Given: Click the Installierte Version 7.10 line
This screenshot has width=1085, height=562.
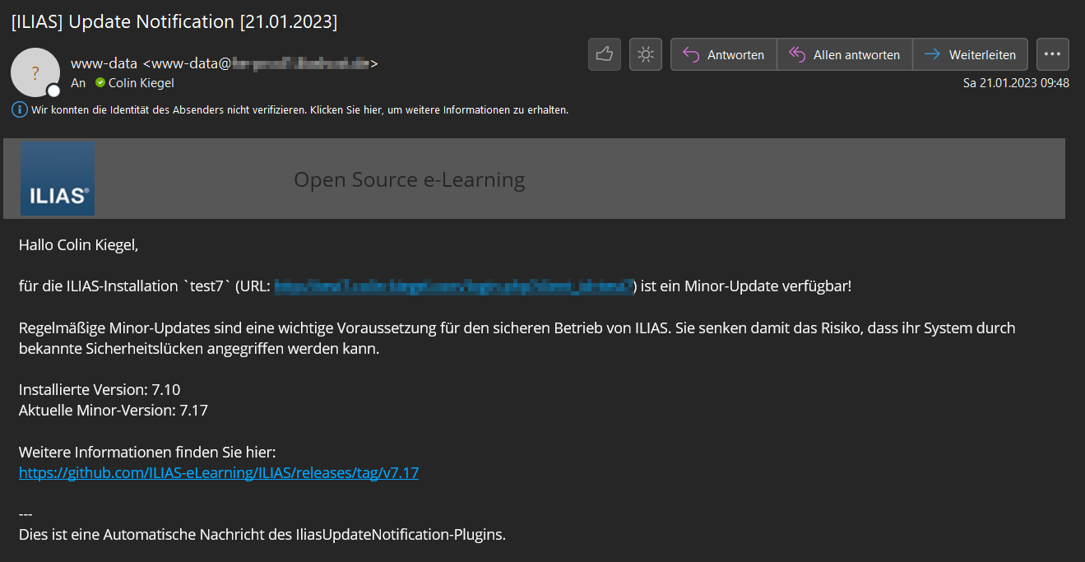Looking at the screenshot, I should tap(99, 389).
